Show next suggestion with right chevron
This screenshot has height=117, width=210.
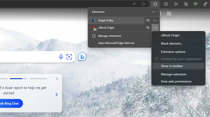pos(56,94)
